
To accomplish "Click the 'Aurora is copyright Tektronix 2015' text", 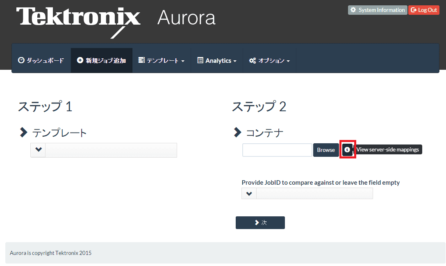I will (51, 253).
